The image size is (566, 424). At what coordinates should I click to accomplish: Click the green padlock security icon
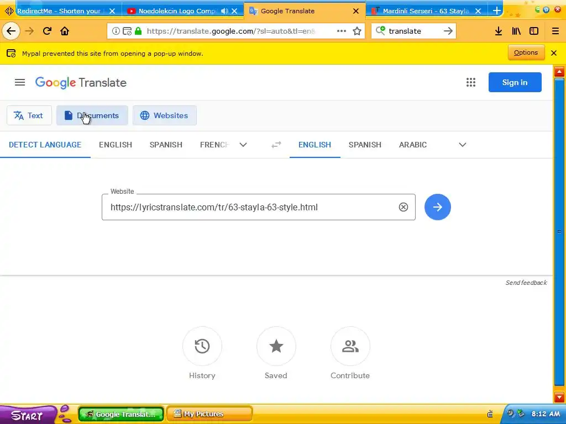pos(138,31)
